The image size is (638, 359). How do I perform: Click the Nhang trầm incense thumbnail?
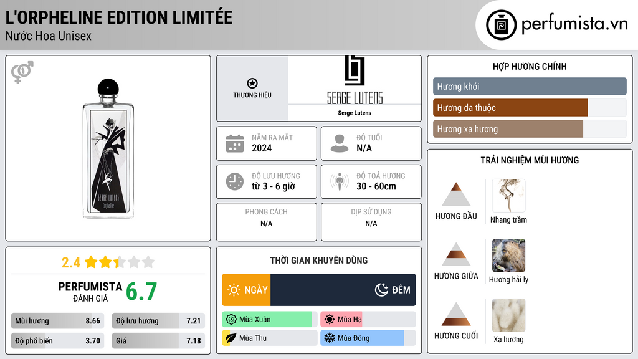tap(508, 196)
